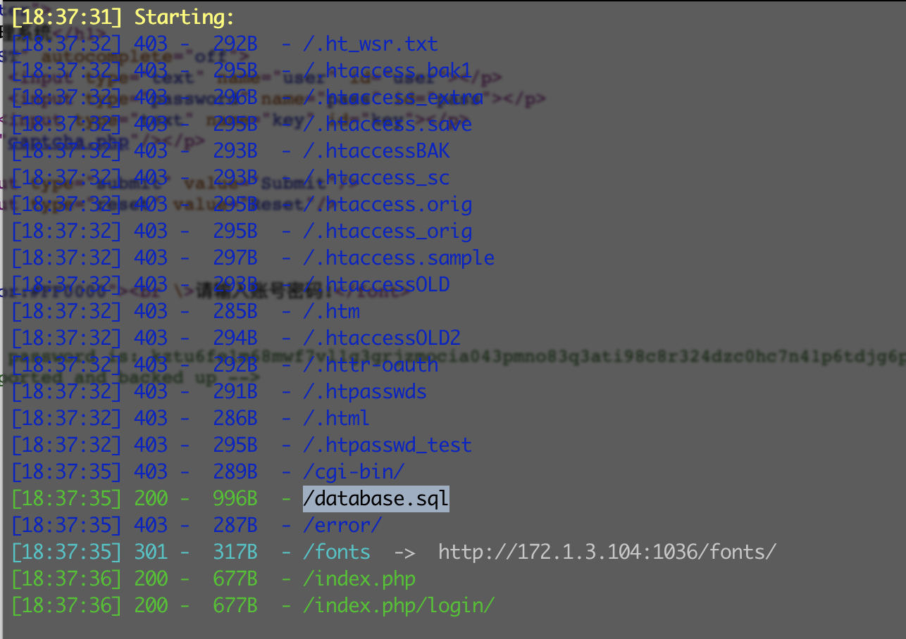
Task: Click the 301 status code
Action: click(x=151, y=552)
